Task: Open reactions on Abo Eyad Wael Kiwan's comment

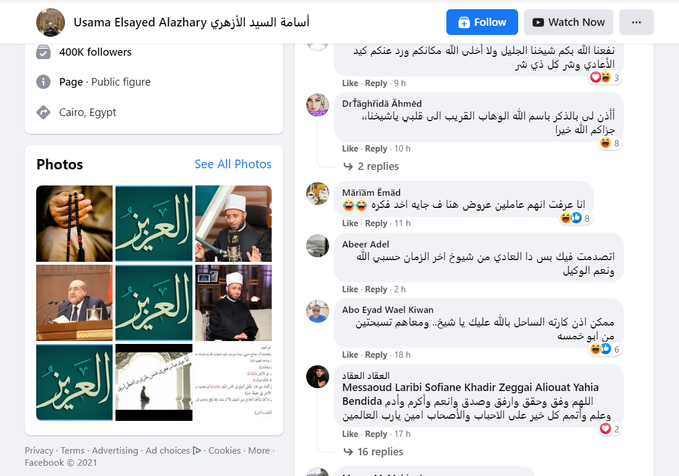Action: (605, 349)
